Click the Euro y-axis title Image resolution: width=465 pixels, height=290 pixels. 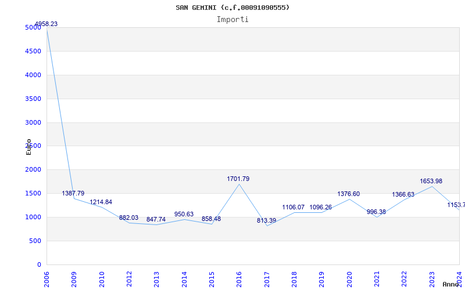click(x=28, y=147)
